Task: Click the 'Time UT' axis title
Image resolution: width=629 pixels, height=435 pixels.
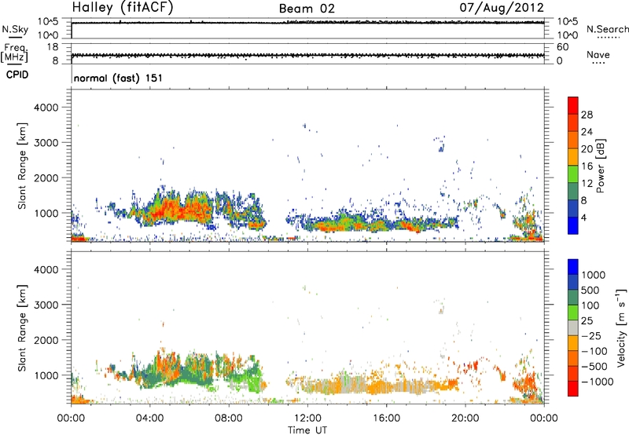Action: pos(307,430)
